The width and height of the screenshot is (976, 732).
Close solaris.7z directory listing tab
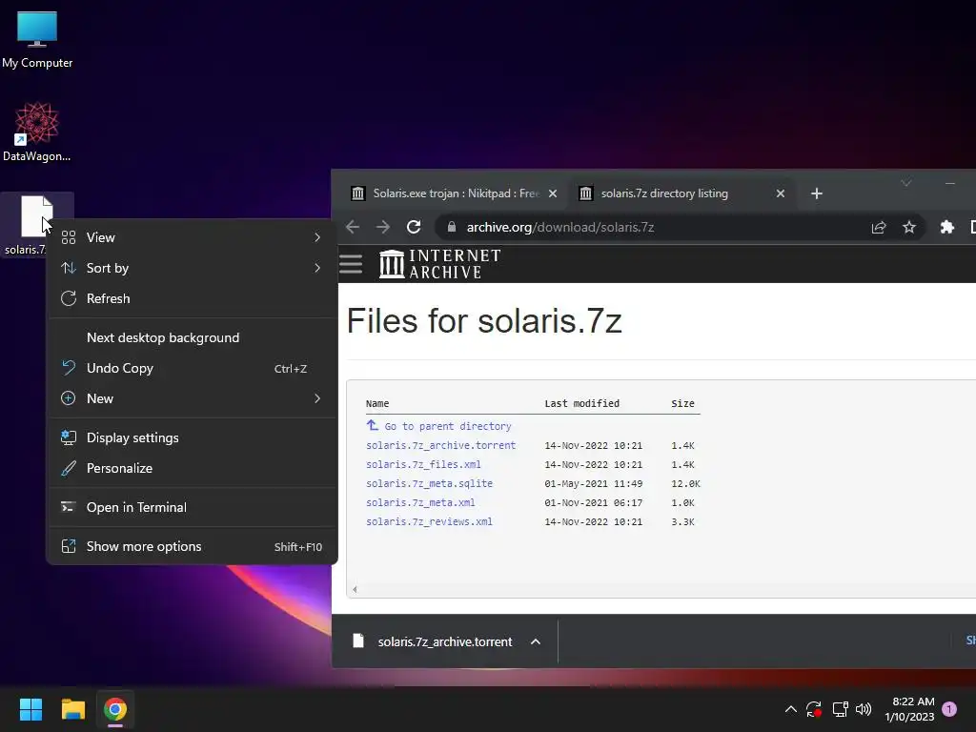click(x=781, y=193)
